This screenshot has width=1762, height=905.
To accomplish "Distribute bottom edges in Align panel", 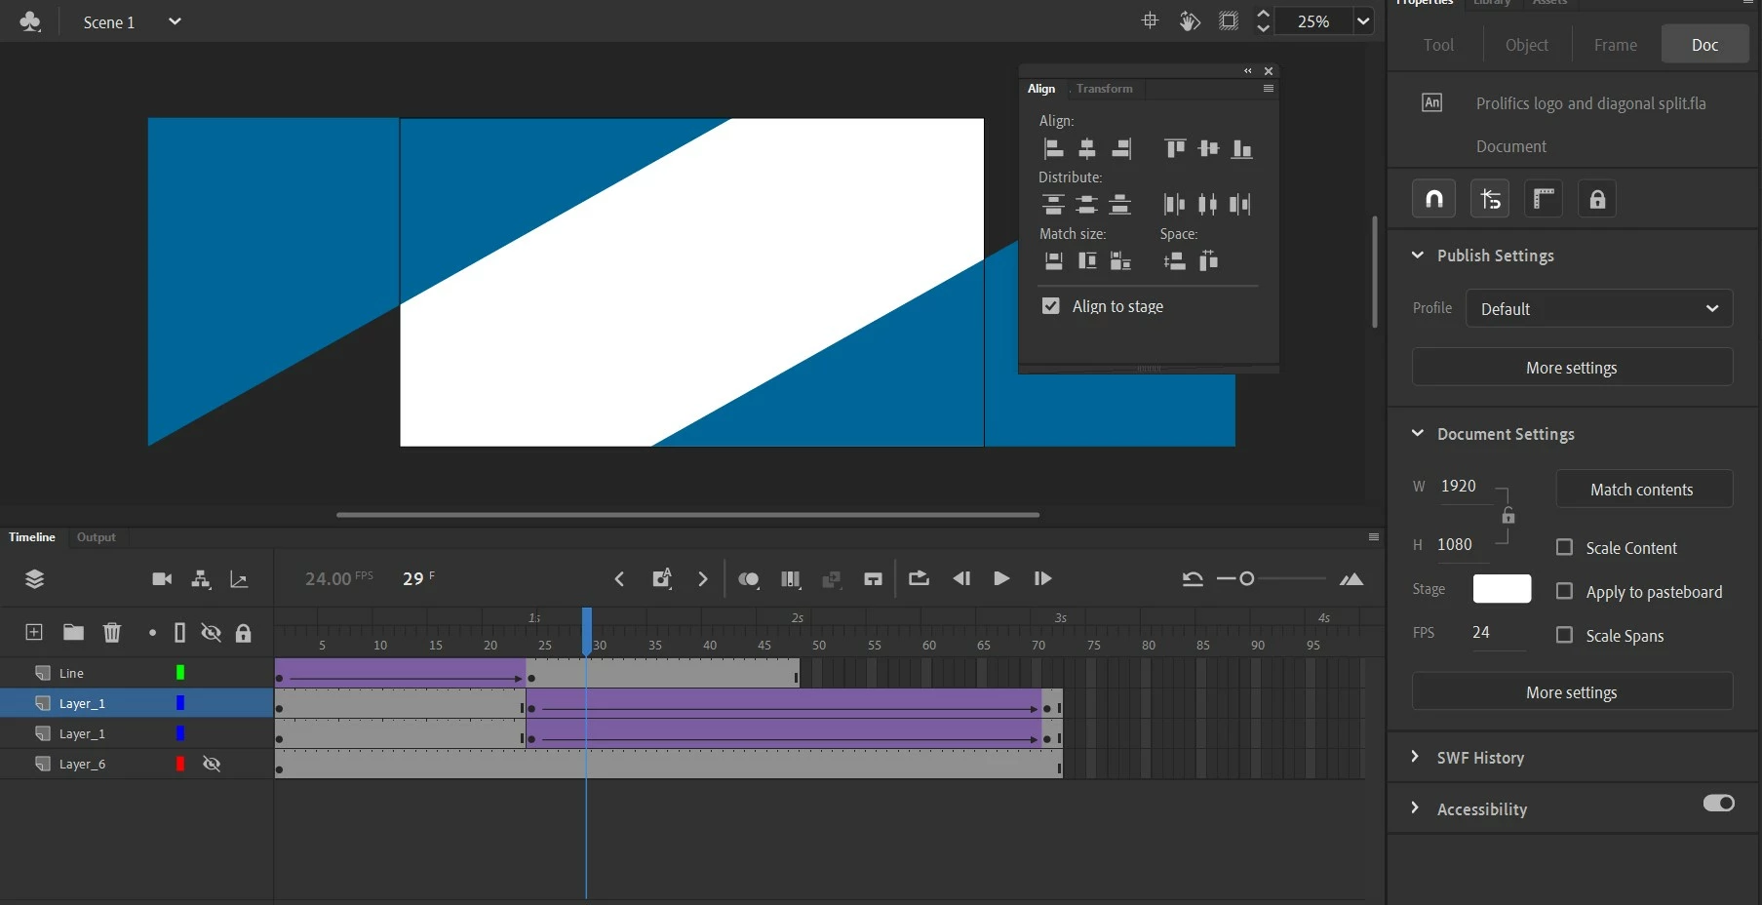I will [x=1120, y=204].
